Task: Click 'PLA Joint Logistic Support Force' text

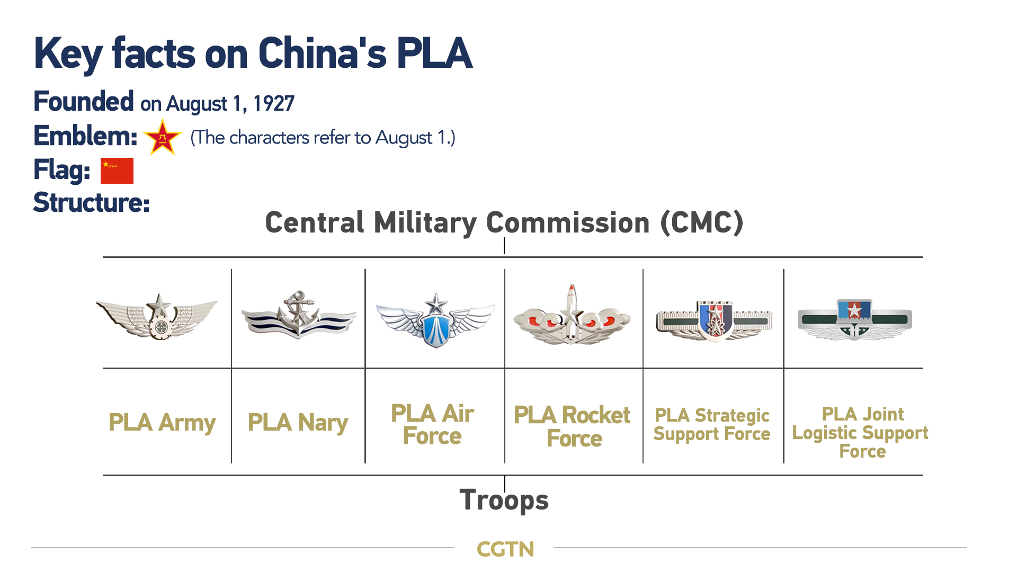Action: [x=861, y=432]
